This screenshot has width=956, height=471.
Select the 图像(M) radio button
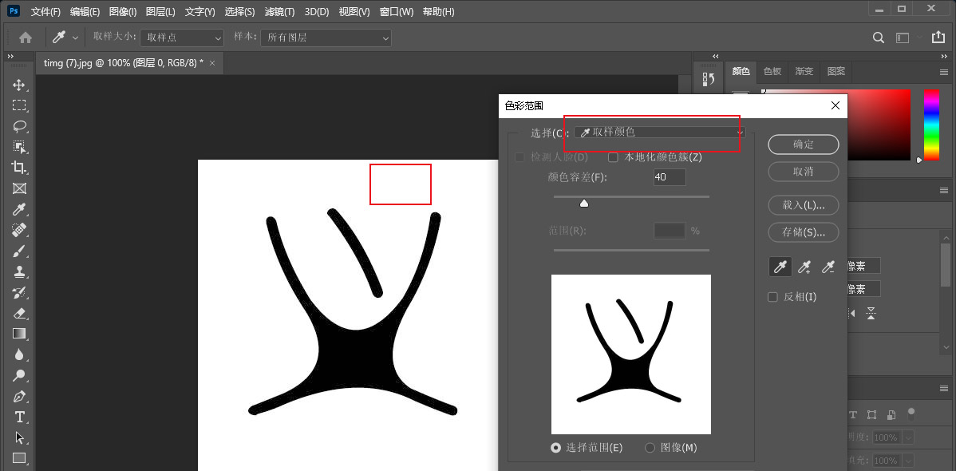[x=650, y=448]
